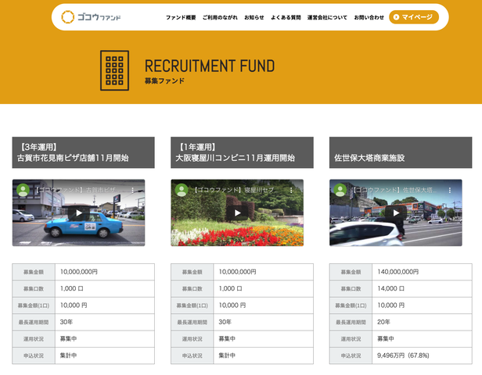Select the 9,496万円 (67.8%) status cell
482x375 pixels.
[422, 355]
